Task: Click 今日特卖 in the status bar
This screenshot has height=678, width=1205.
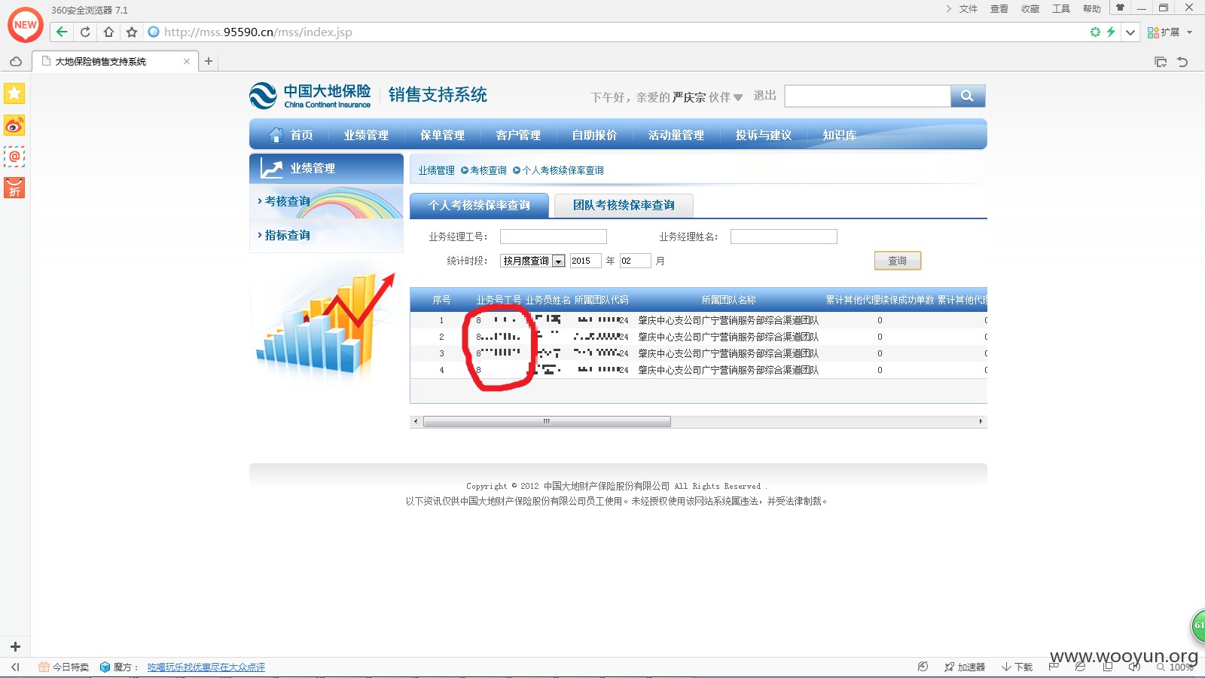Action: click(x=64, y=667)
